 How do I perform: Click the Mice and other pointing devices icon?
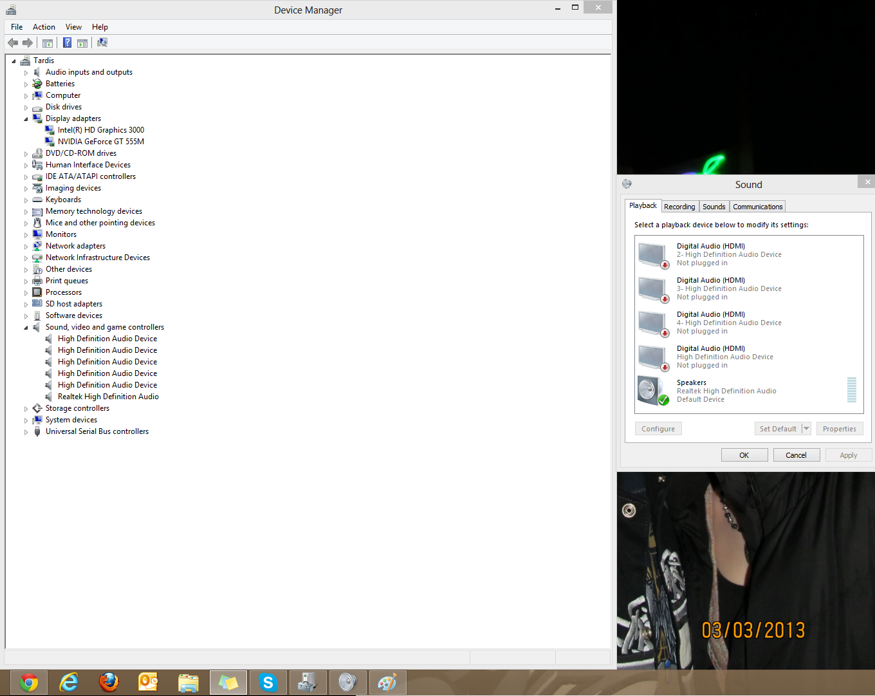point(37,223)
